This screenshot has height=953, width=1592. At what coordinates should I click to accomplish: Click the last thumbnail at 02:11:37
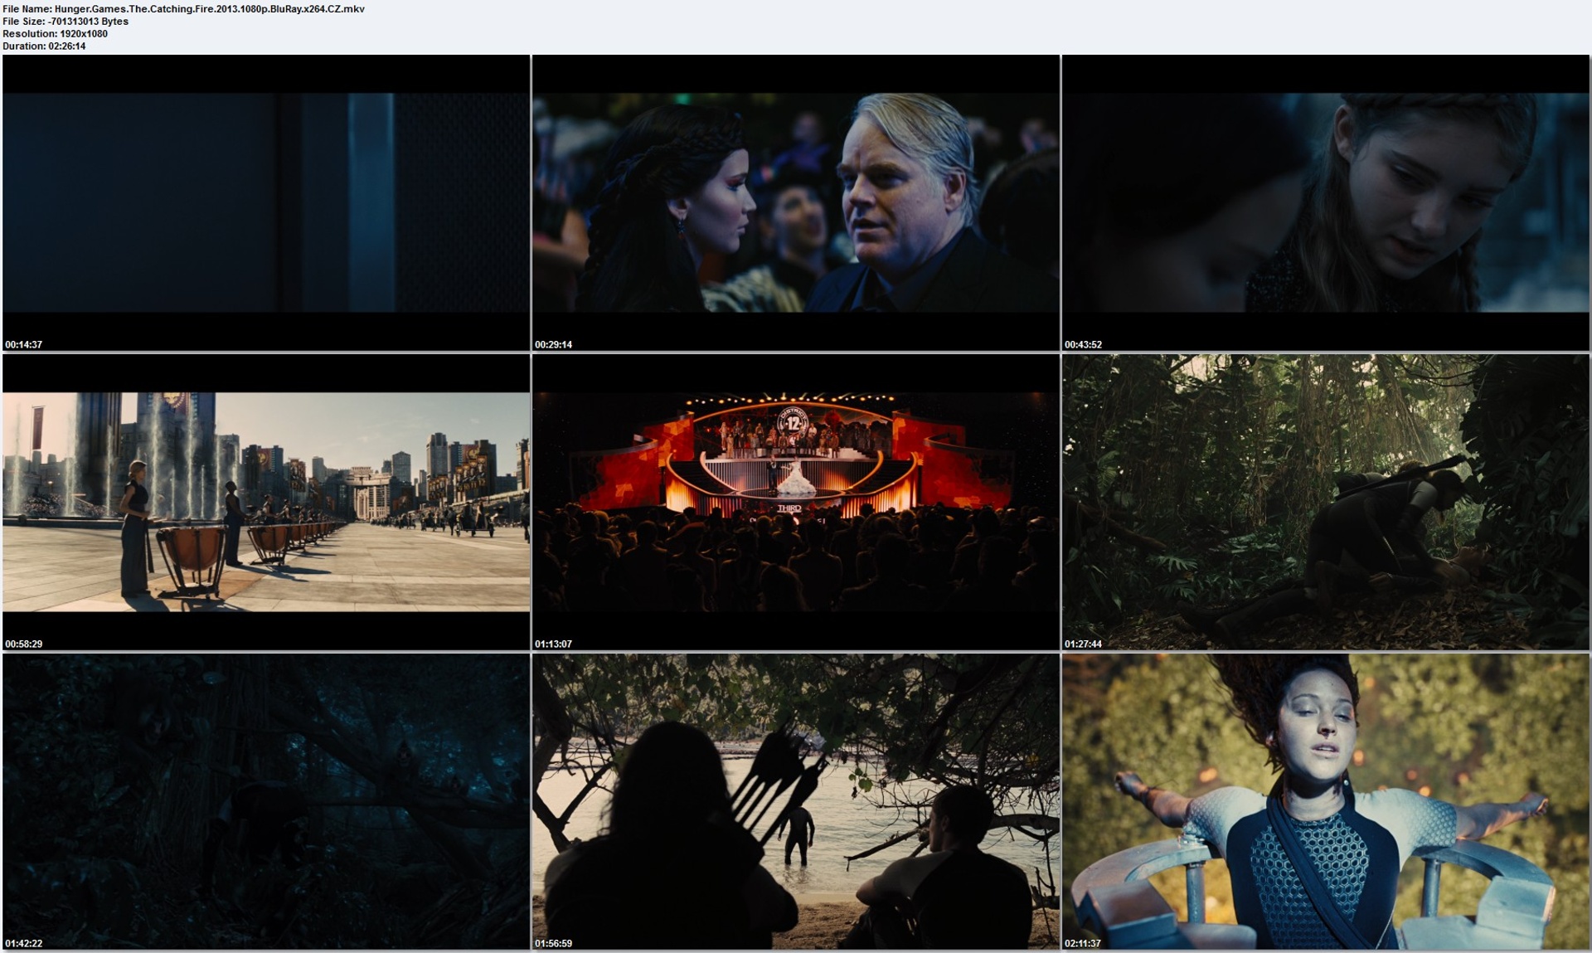pos(1325,801)
